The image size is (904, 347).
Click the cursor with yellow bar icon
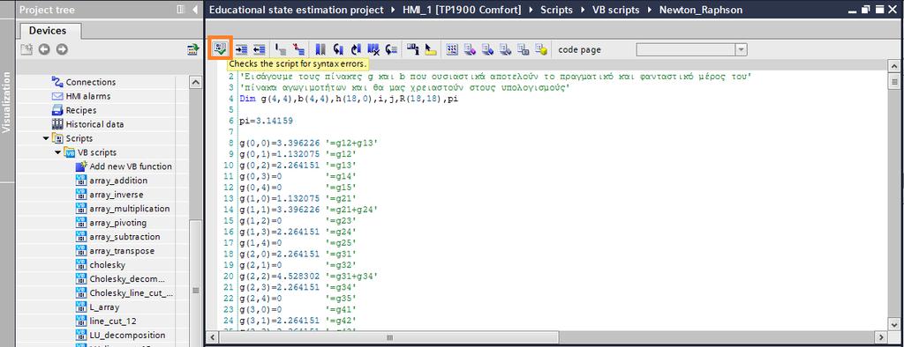coord(430,50)
